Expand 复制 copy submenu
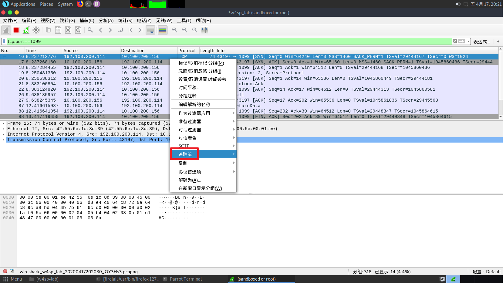The width and height of the screenshot is (503, 283). [203, 163]
